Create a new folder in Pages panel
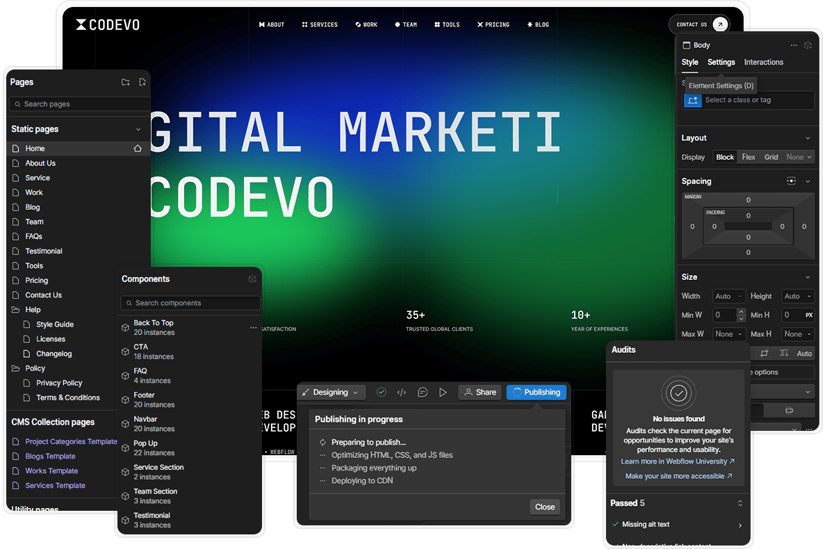827x549 pixels. click(126, 82)
